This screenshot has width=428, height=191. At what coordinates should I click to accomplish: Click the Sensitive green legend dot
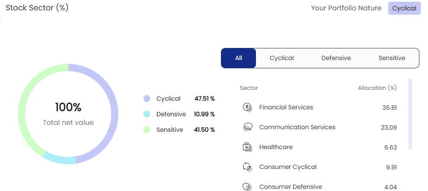(x=147, y=130)
